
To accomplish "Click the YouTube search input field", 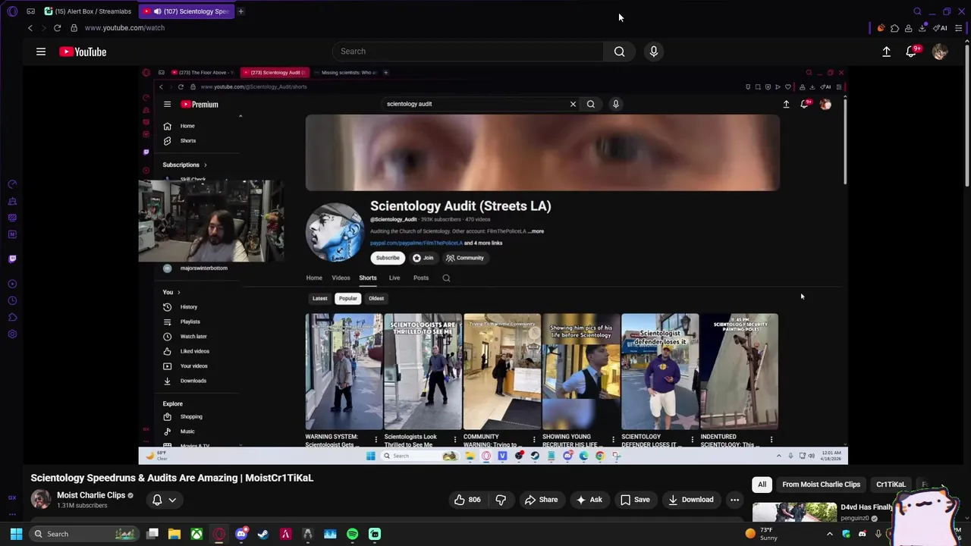I will pos(468,52).
